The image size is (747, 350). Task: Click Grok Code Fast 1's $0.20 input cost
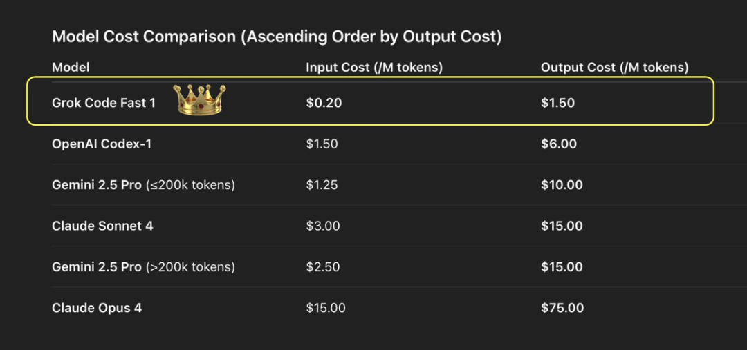[324, 103]
